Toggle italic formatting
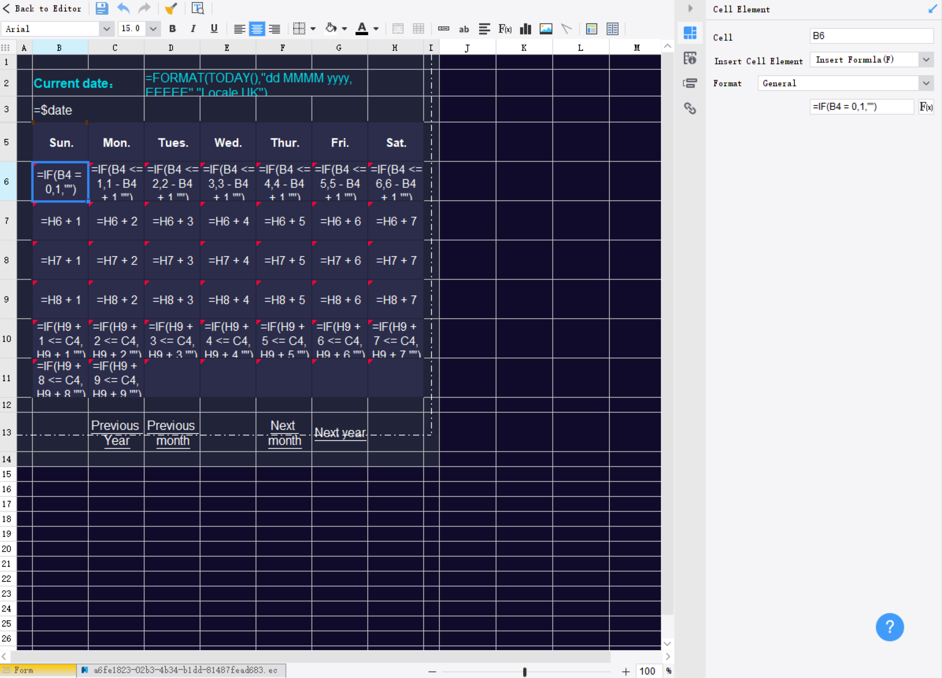Image resolution: width=942 pixels, height=678 pixels. pyautogui.click(x=193, y=29)
